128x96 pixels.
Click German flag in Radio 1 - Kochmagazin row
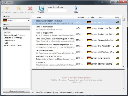click(x=89, y=28)
